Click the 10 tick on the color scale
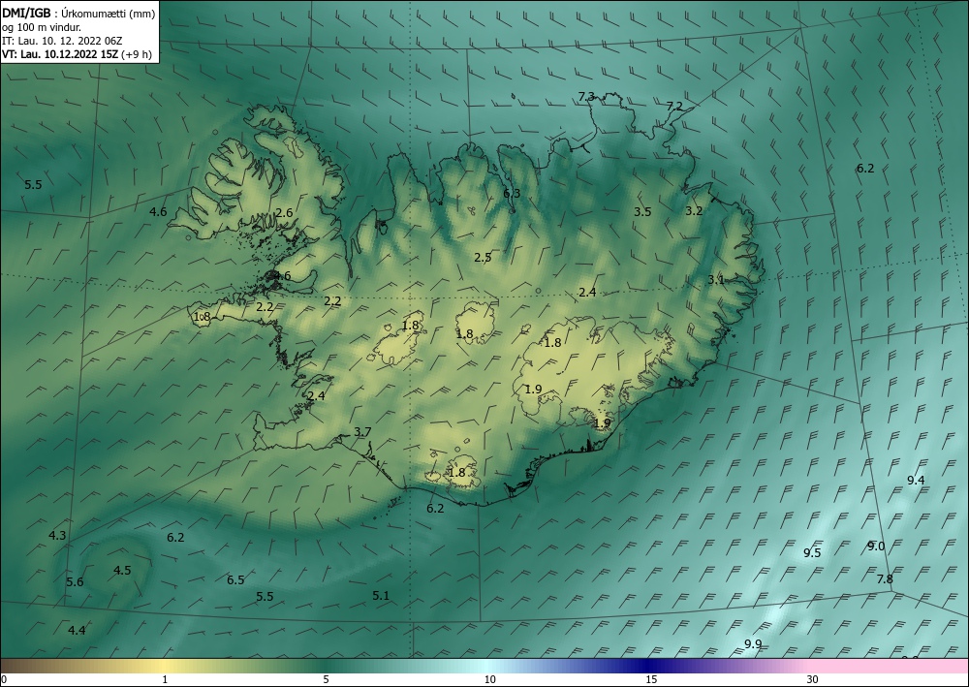This screenshot has height=687, width=969. 489,680
